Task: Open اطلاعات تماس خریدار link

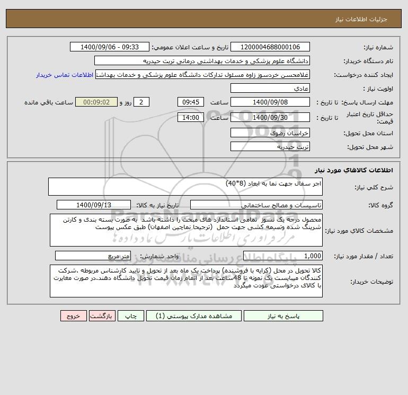Action: pos(65,75)
